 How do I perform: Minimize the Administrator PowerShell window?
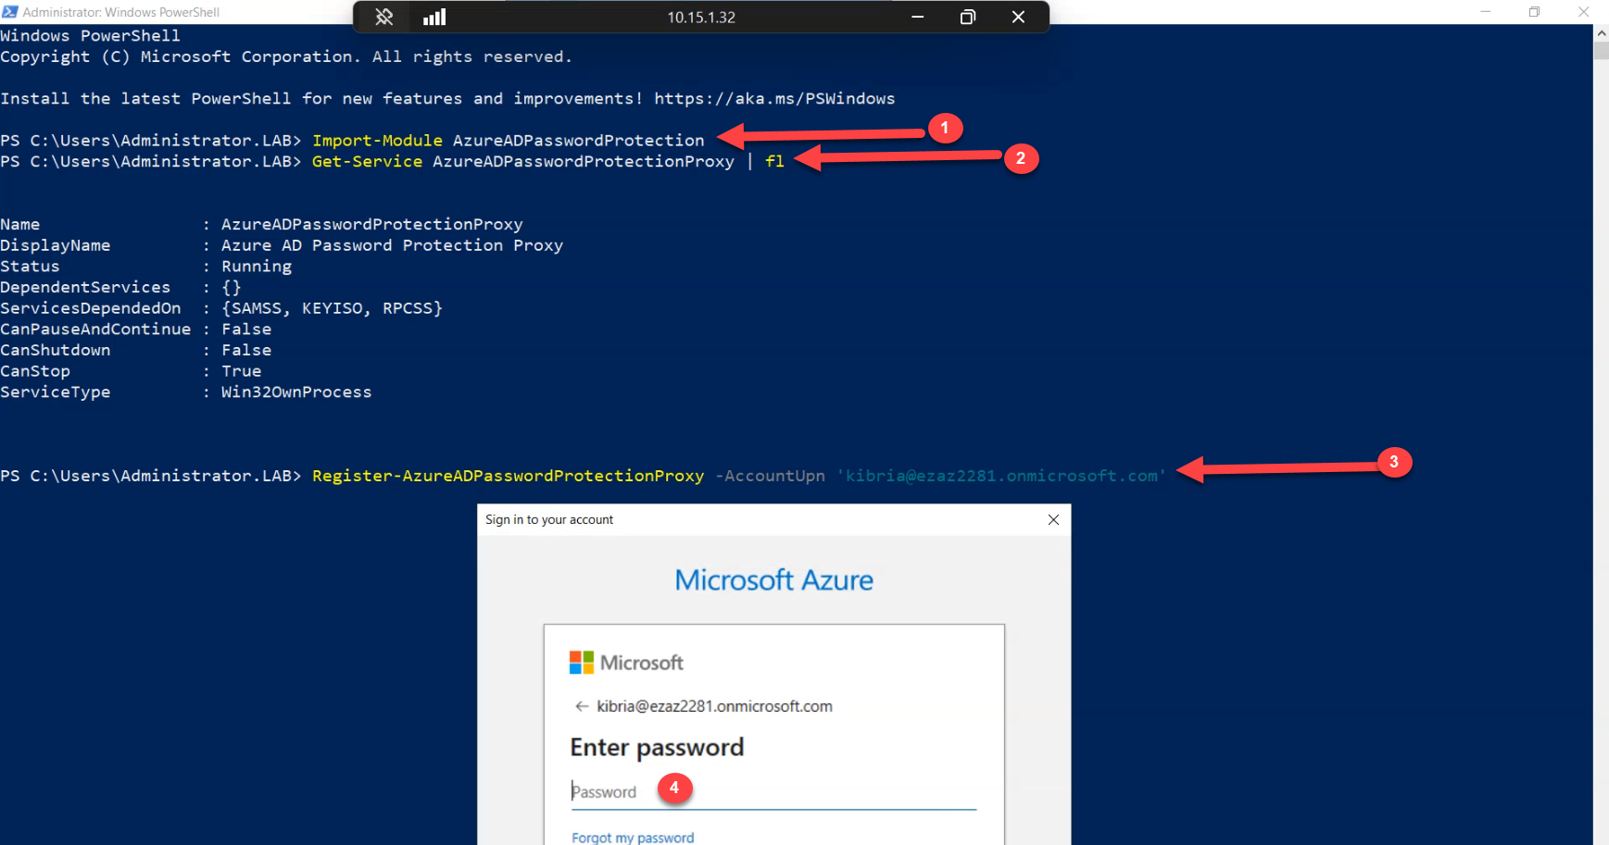click(1486, 12)
